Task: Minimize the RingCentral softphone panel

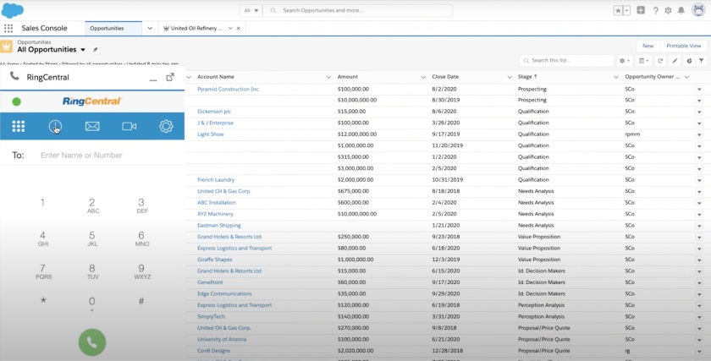Action: tap(153, 80)
